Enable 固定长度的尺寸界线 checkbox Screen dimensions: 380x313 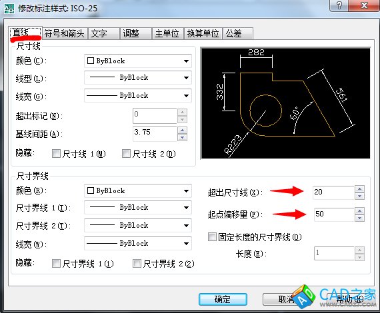212,236
